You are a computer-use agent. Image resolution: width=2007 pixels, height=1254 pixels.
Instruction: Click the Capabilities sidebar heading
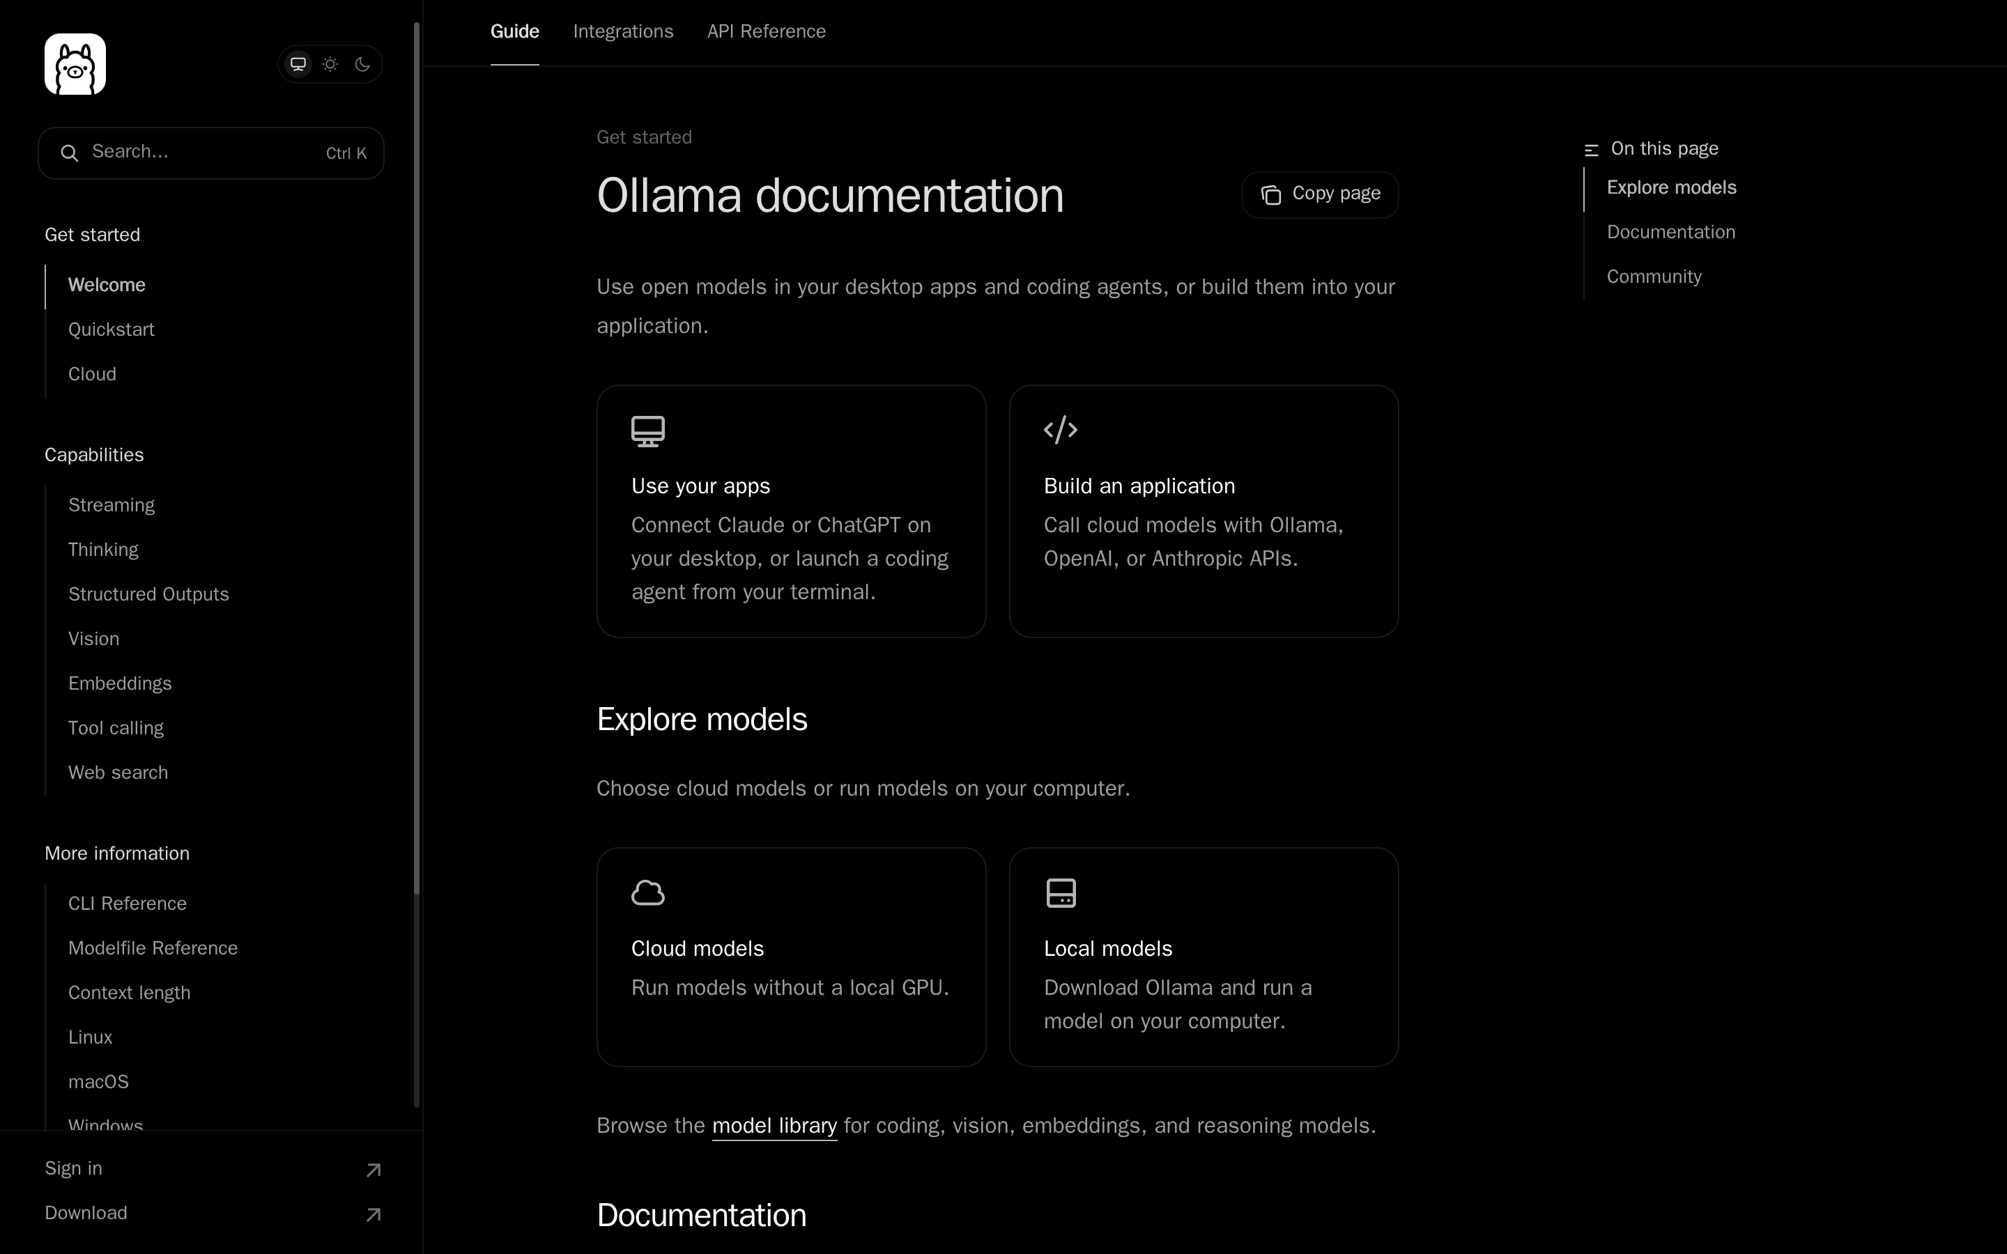(93, 456)
